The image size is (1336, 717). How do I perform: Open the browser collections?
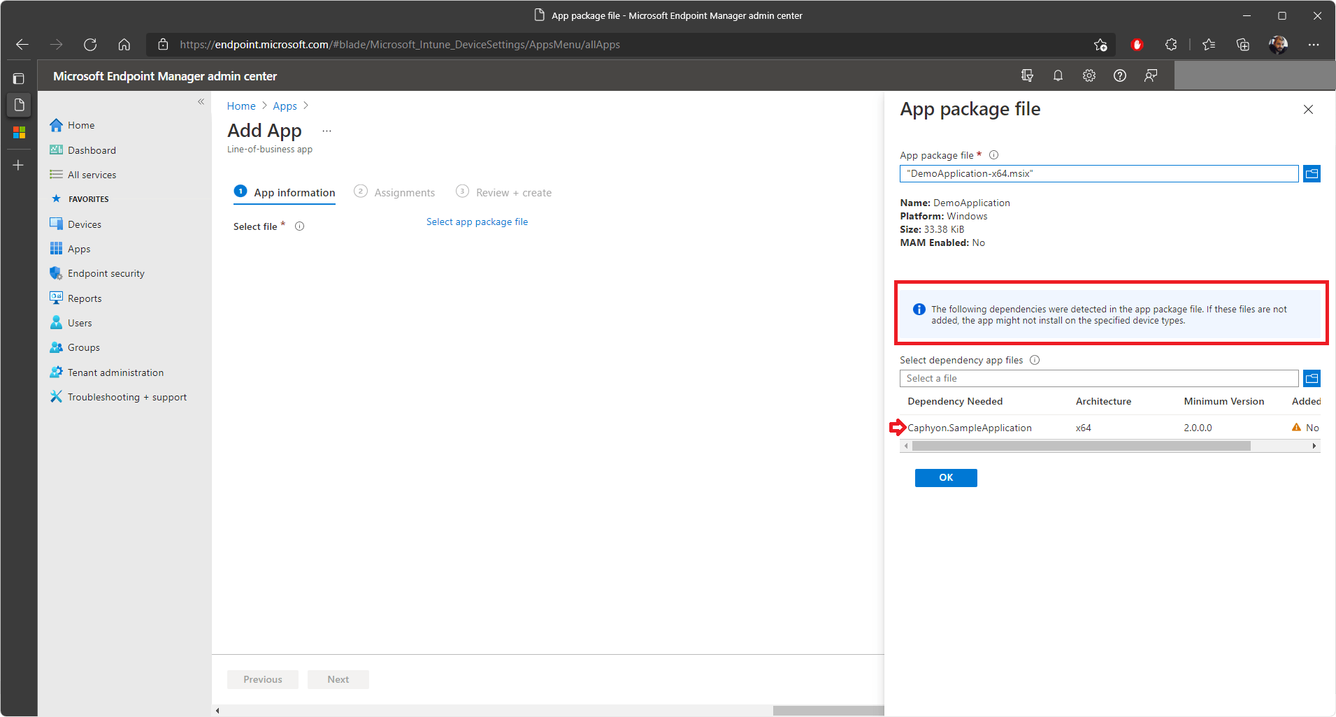(x=1243, y=45)
